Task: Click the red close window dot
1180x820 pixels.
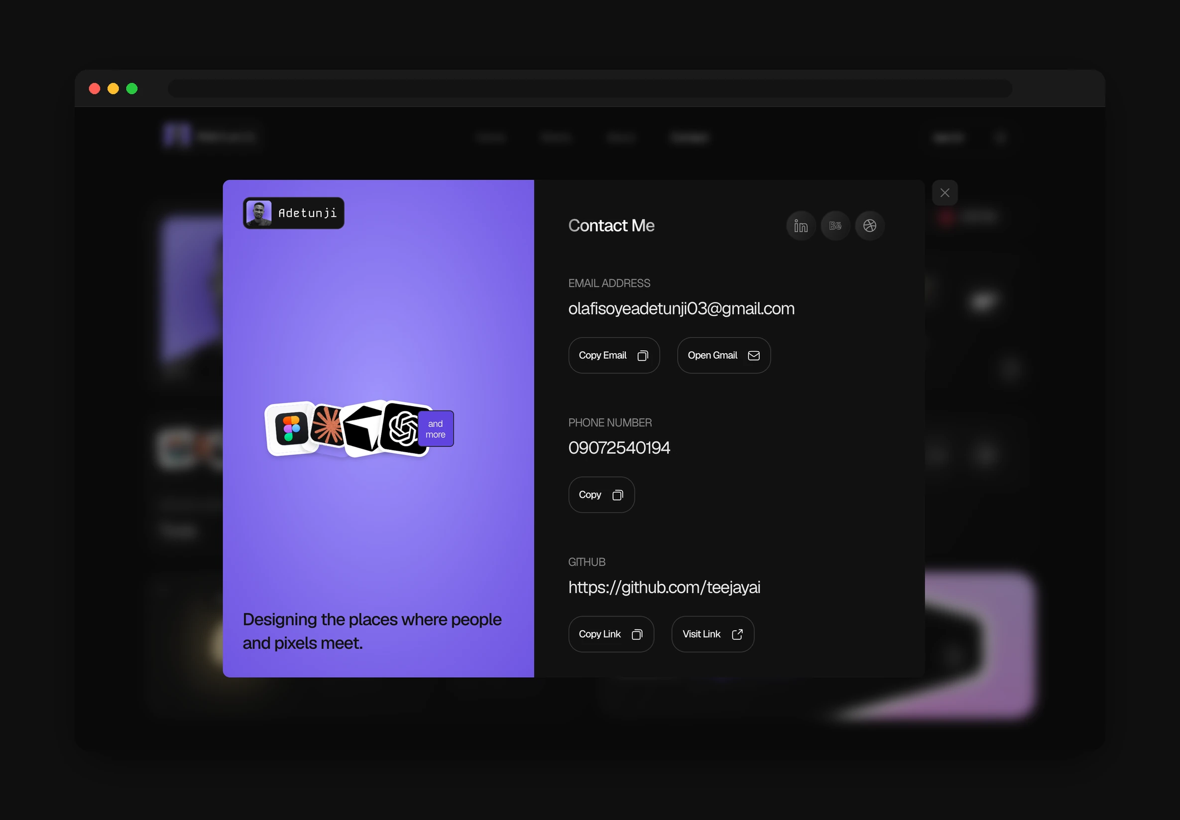Action: pyautogui.click(x=95, y=88)
